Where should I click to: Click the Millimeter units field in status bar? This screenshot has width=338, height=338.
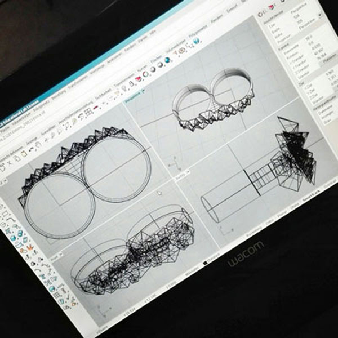point(192,271)
